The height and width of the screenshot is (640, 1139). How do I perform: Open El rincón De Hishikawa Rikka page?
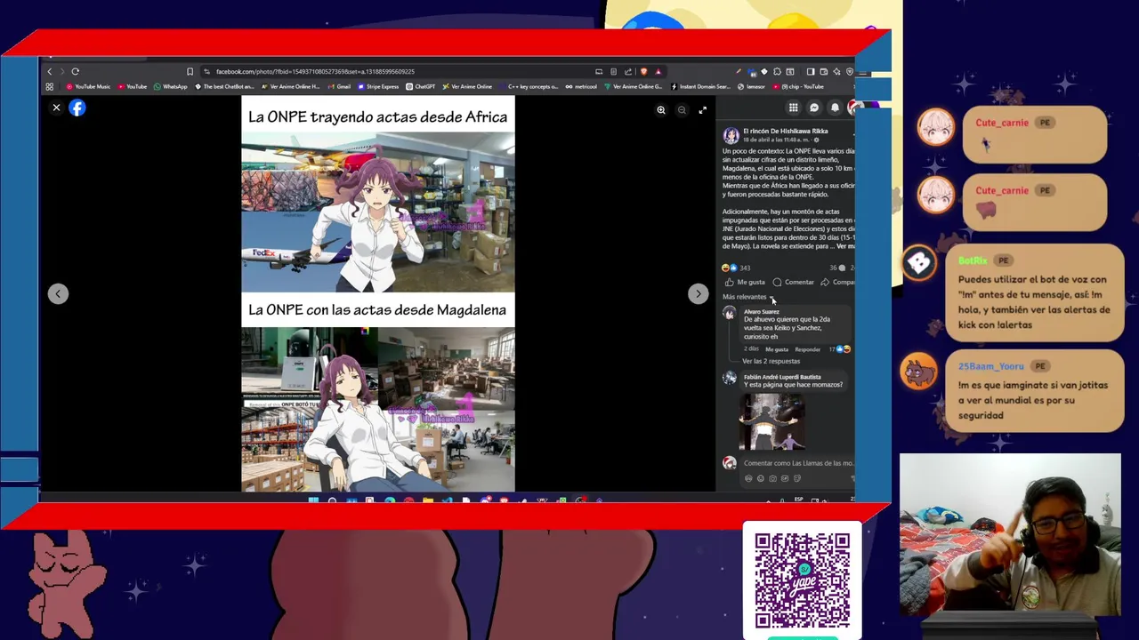pos(786,131)
